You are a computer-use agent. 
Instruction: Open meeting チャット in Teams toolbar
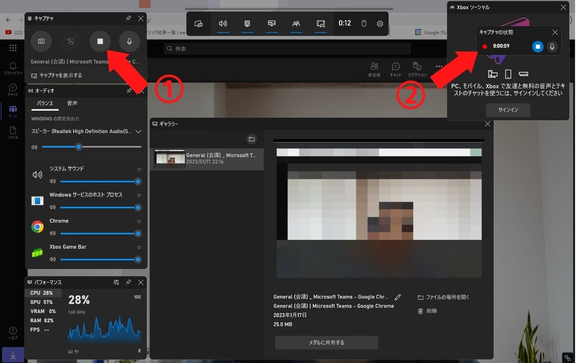pos(395,69)
